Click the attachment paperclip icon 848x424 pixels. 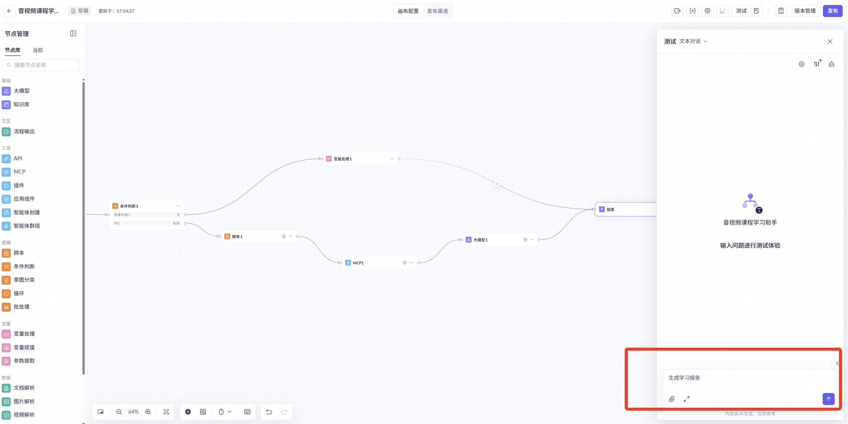(x=671, y=399)
